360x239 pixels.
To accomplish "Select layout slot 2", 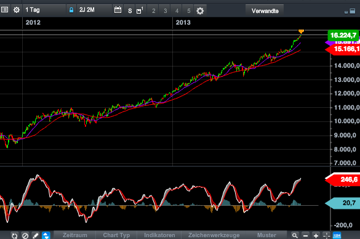I will (x=154, y=11).
